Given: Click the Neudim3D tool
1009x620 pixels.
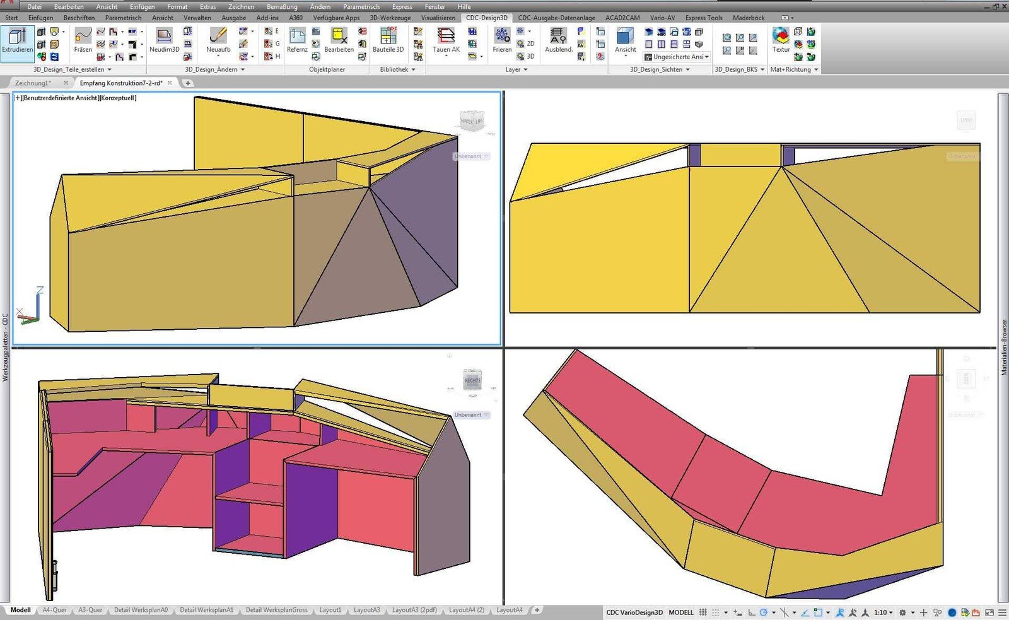Looking at the screenshot, I should point(164,41).
